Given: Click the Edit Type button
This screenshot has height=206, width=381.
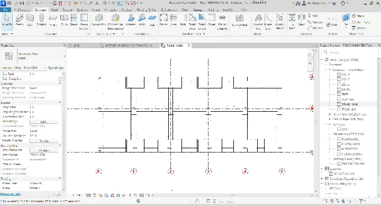Looking at the screenshot, I should click(56, 68).
